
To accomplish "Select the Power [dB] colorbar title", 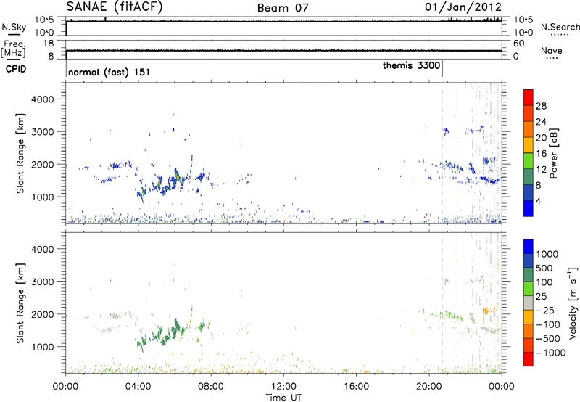I will point(554,153).
